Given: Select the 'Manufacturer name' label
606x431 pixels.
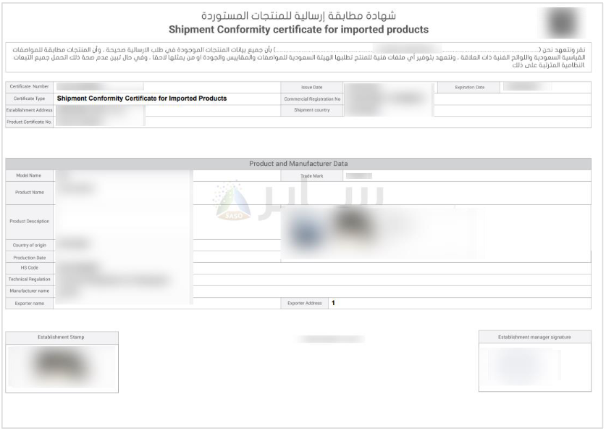Looking at the screenshot, I should tap(30, 291).
